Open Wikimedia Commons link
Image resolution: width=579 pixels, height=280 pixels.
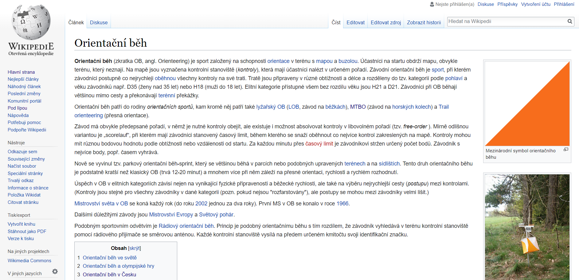[29, 261]
